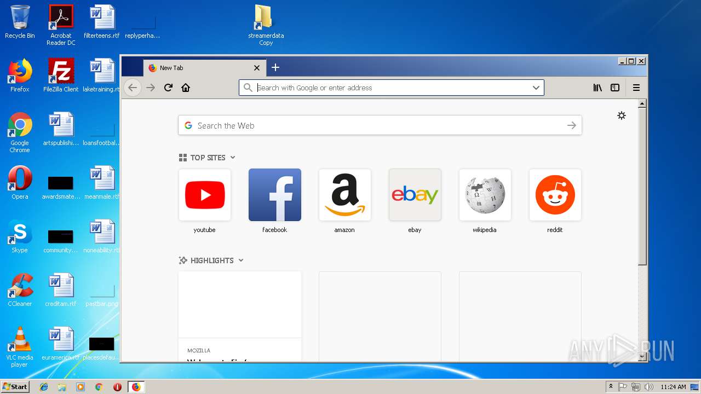Viewport: 701px width, 394px height.
Task: Open new tab preferences gear
Action: click(x=622, y=115)
